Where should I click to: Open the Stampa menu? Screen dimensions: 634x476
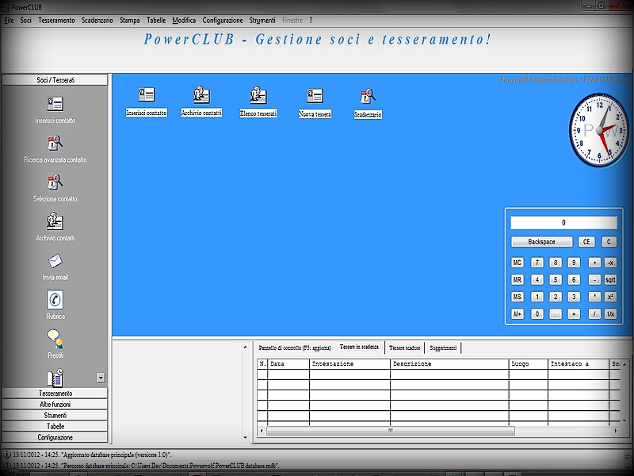point(129,21)
